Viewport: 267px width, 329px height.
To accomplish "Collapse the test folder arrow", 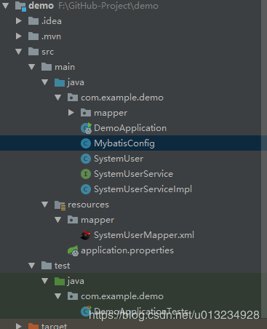I will [32, 266].
